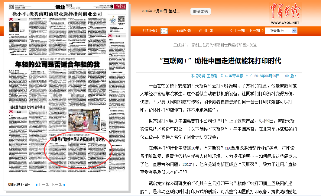Click the 09版:创业周刊 label
Screen dimensions: 321x196
tap(20, 185)
